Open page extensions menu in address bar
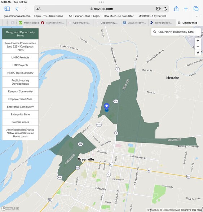This screenshot has height=212, width=203. tap(158, 9)
